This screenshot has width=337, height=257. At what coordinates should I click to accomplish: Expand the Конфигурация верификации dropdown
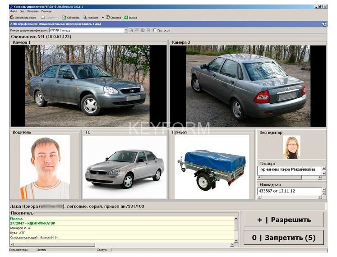(x=126, y=30)
